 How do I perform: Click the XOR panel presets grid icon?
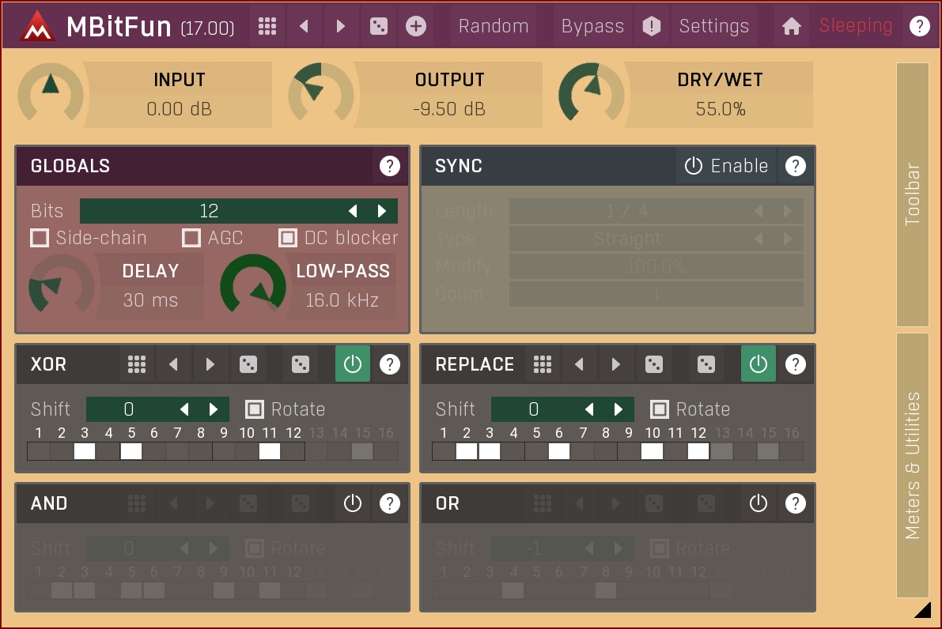[x=137, y=364]
